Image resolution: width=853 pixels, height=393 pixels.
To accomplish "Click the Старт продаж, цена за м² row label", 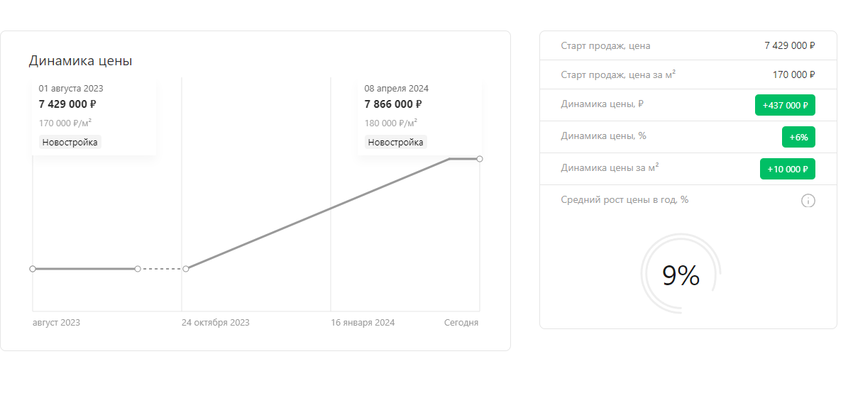I will [617, 74].
